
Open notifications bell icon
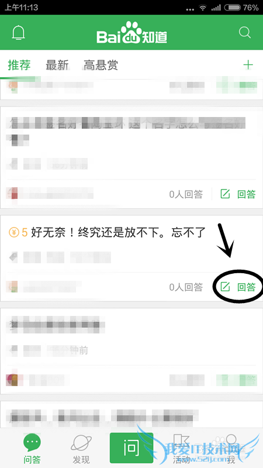pos(19,33)
